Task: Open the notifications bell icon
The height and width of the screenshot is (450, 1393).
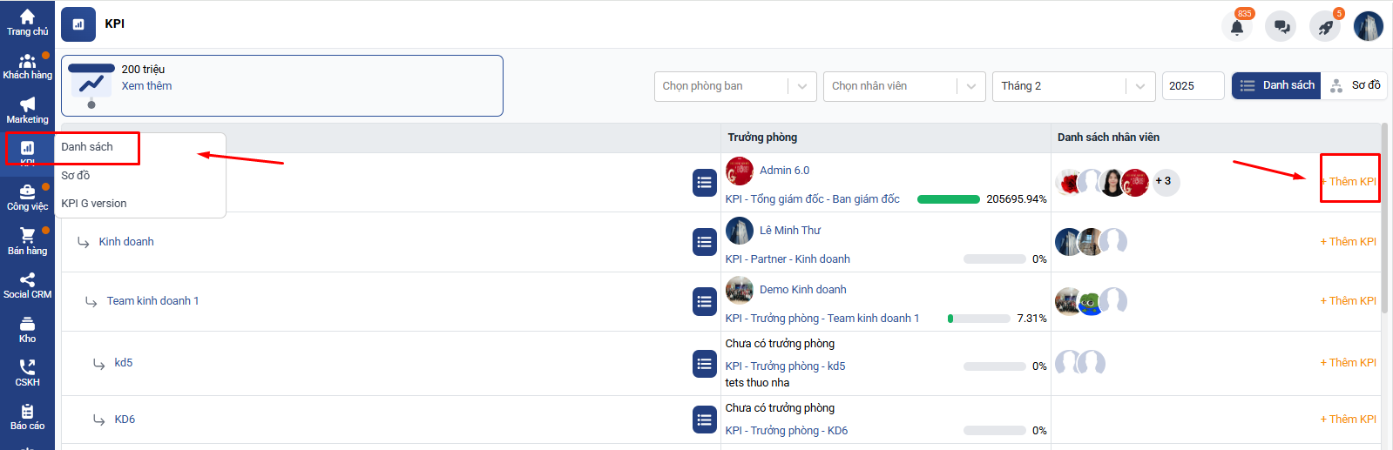Action: (x=1236, y=27)
